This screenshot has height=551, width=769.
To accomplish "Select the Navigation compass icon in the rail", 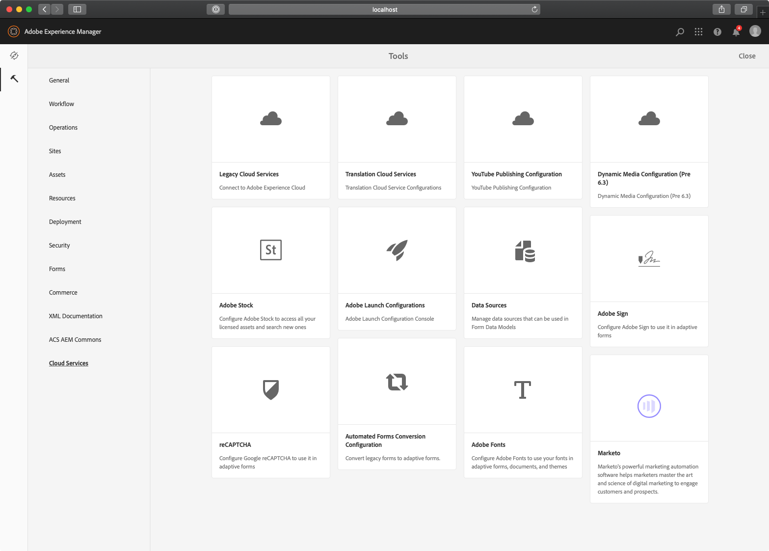I will click(14, 55).
